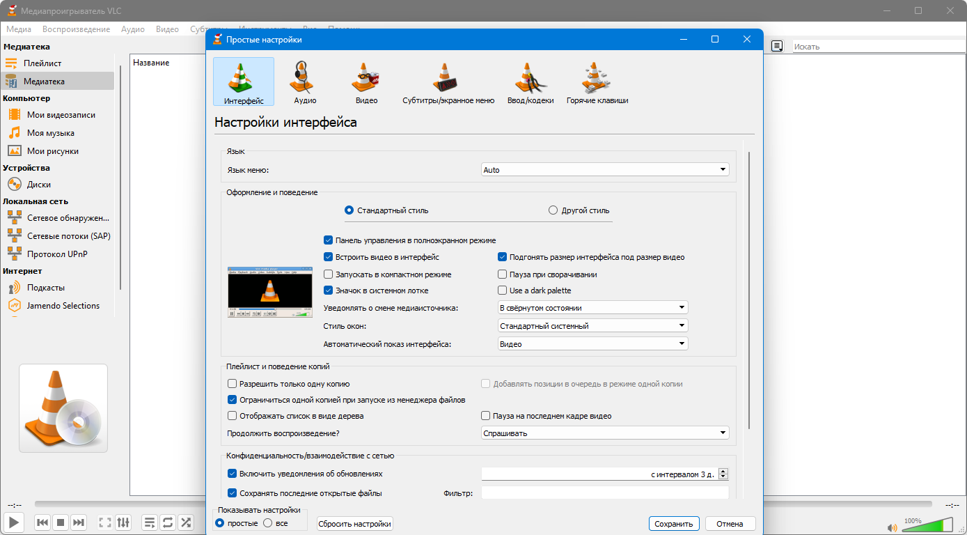Viewport: 967px width, 535px height.
Task: Open the extended settings equalizer icon
Action: [x=123, y=522]
